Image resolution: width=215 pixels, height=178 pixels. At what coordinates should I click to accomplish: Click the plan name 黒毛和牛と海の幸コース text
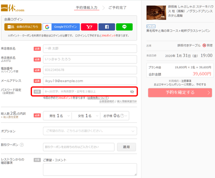point(178,31)
